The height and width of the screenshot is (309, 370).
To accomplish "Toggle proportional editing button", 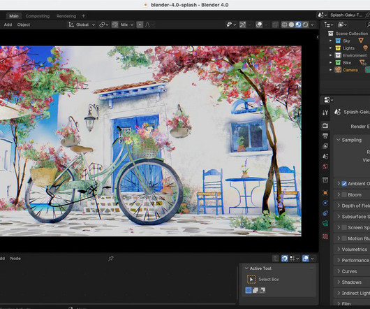I will (x=140, y=24).
